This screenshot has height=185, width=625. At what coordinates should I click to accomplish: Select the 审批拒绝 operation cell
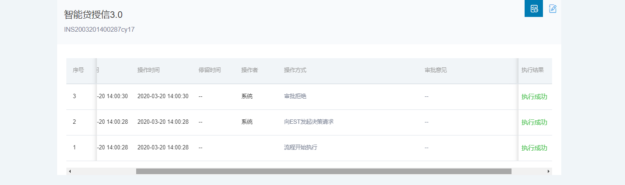(x=295, y=96)
